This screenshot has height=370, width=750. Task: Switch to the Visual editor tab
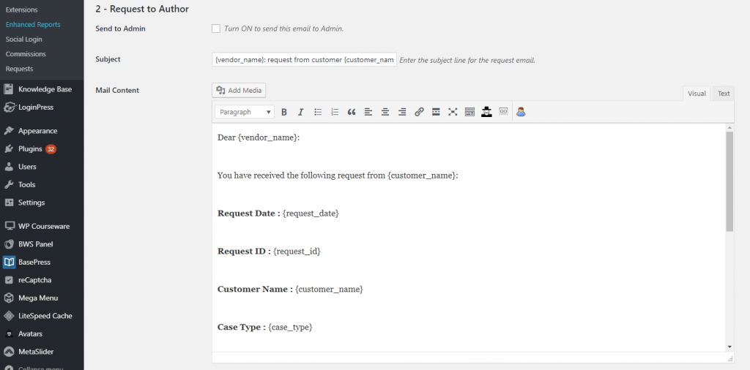click(697, 94)
